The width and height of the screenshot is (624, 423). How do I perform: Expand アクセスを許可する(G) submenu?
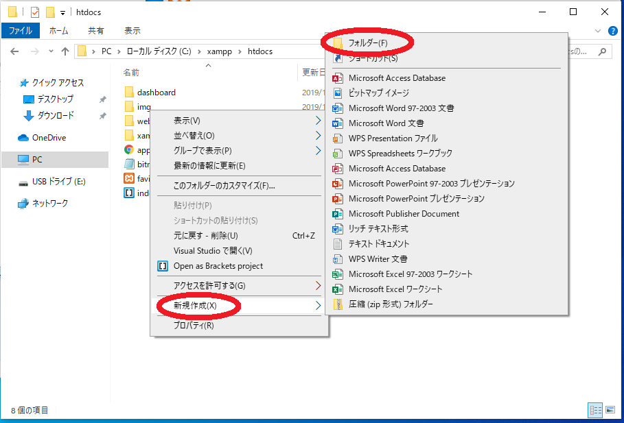pyautogui.click(x=318, y=286)
